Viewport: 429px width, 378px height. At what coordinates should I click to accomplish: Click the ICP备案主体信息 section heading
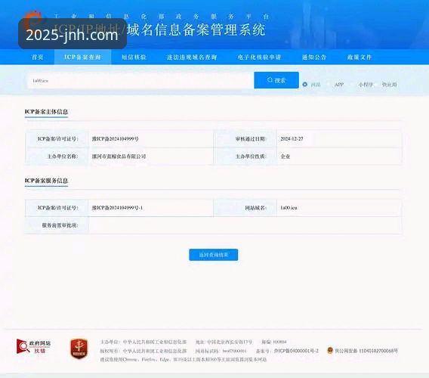(46, 111)
